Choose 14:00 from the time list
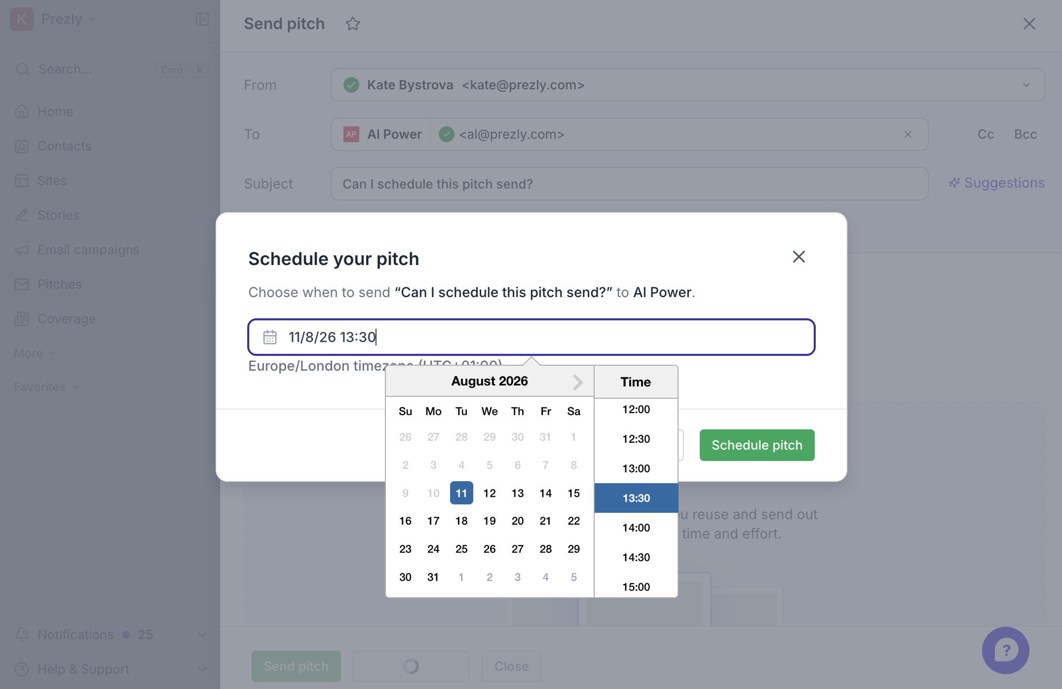Screen dimensions: 1062x689 click(636, 528)
